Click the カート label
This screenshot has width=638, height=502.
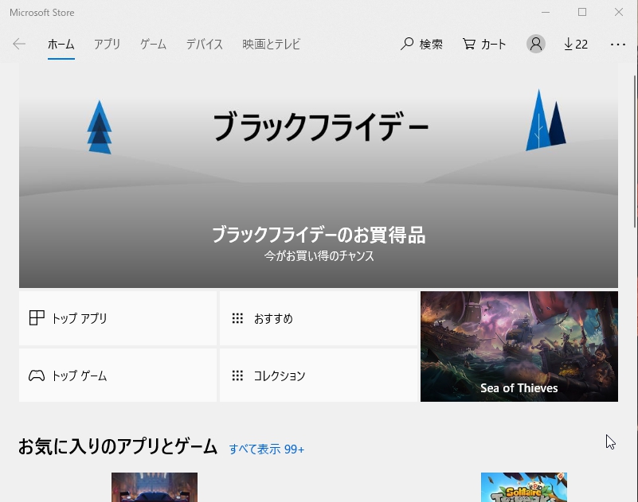click(x=494, y=44)
